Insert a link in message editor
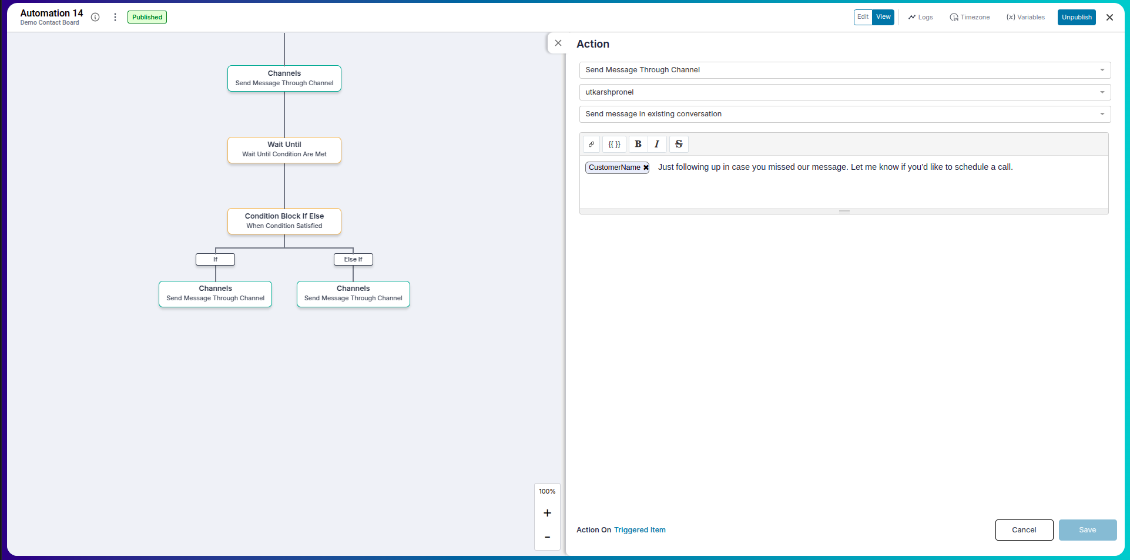Viewport: 1130px width, 560px height. [x=591, y=144]
